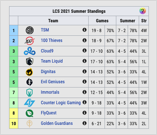Open Golden Guardians info icon
The image size is (157, 135).
[x=84, y=123]
